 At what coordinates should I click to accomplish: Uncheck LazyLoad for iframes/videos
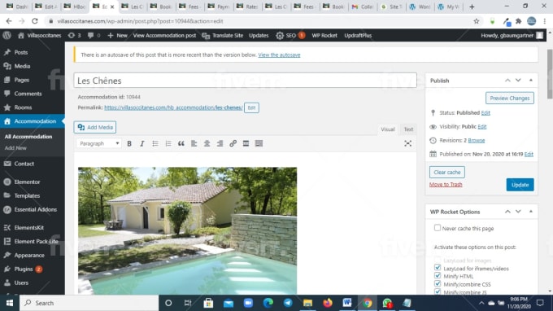pos(438,268)
